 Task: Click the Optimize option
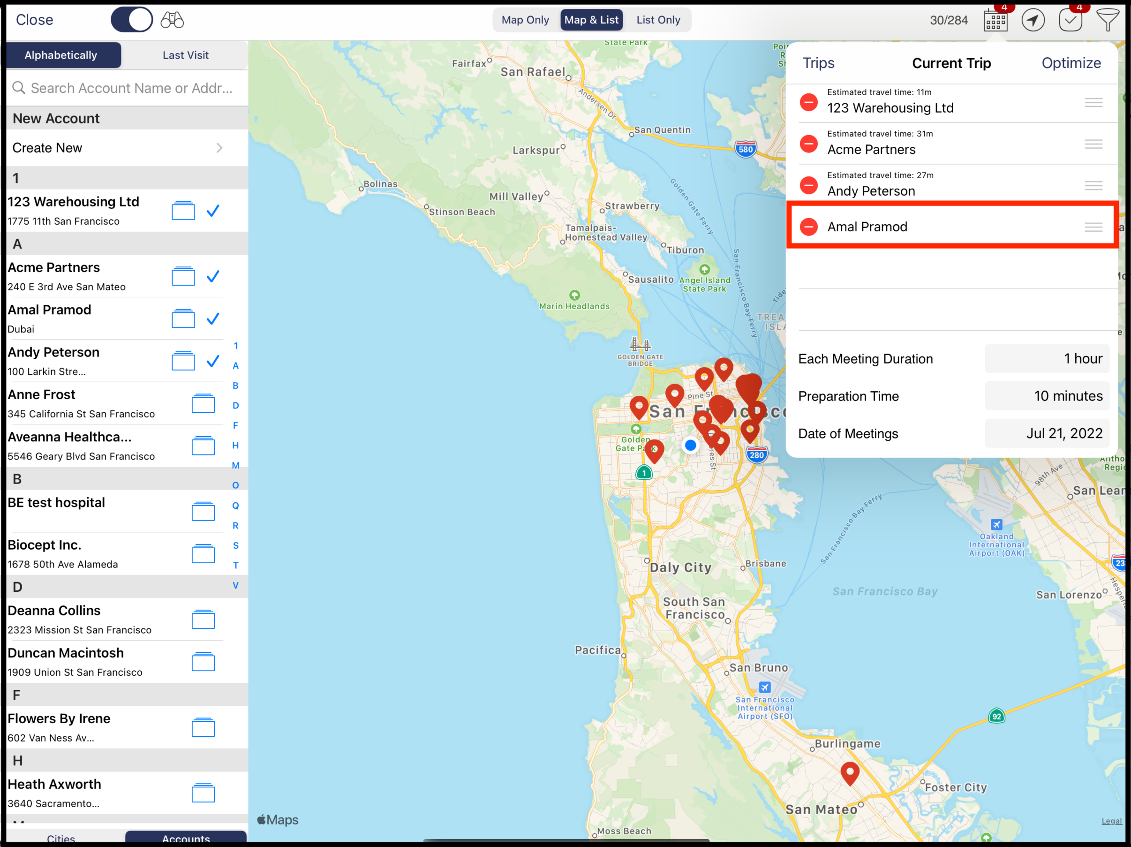click(x=1072, y=63)
